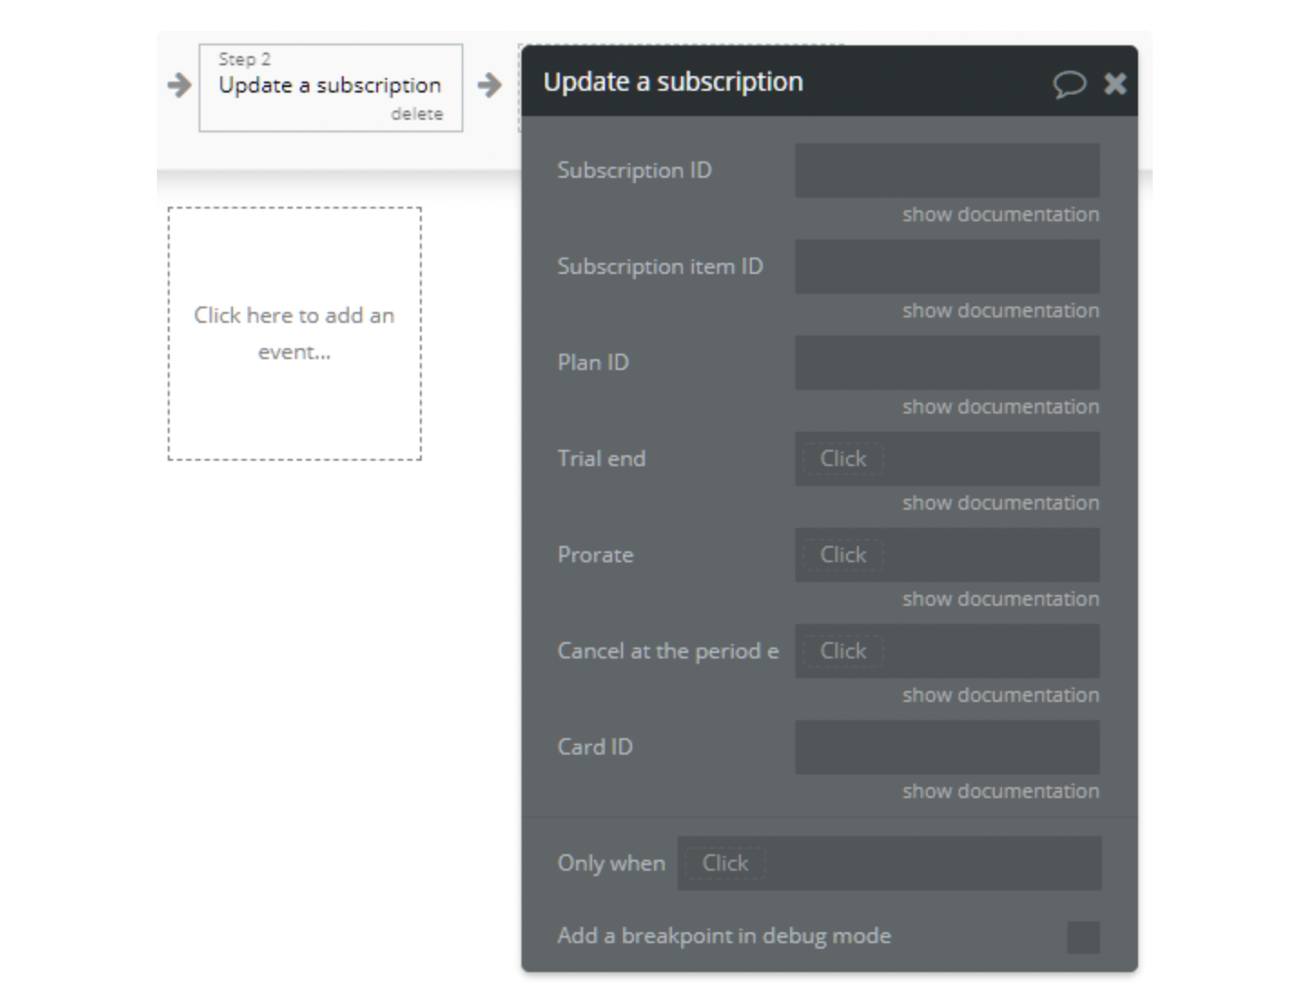Select the Step 2 workflow action box
Viewport: 1315px width, 1003px height.
(330, 85)
